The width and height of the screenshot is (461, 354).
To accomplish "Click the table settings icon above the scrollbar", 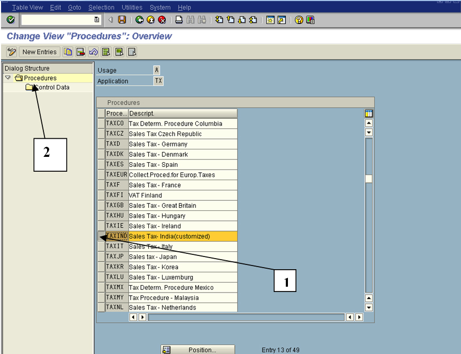I will (x=369, y=113).
